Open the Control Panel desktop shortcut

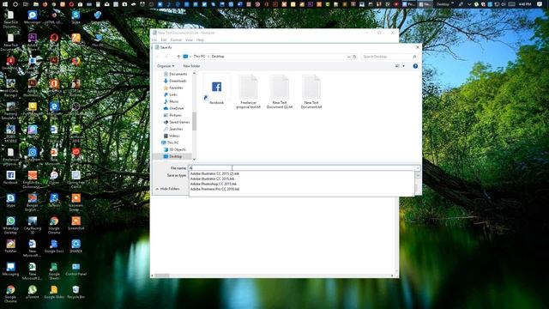75,269
